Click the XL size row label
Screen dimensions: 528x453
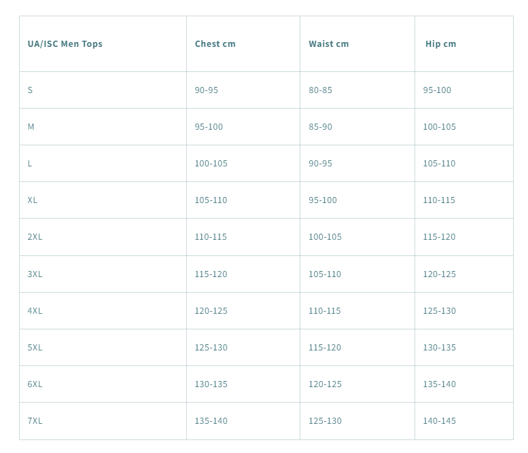(x=33, y=200)
